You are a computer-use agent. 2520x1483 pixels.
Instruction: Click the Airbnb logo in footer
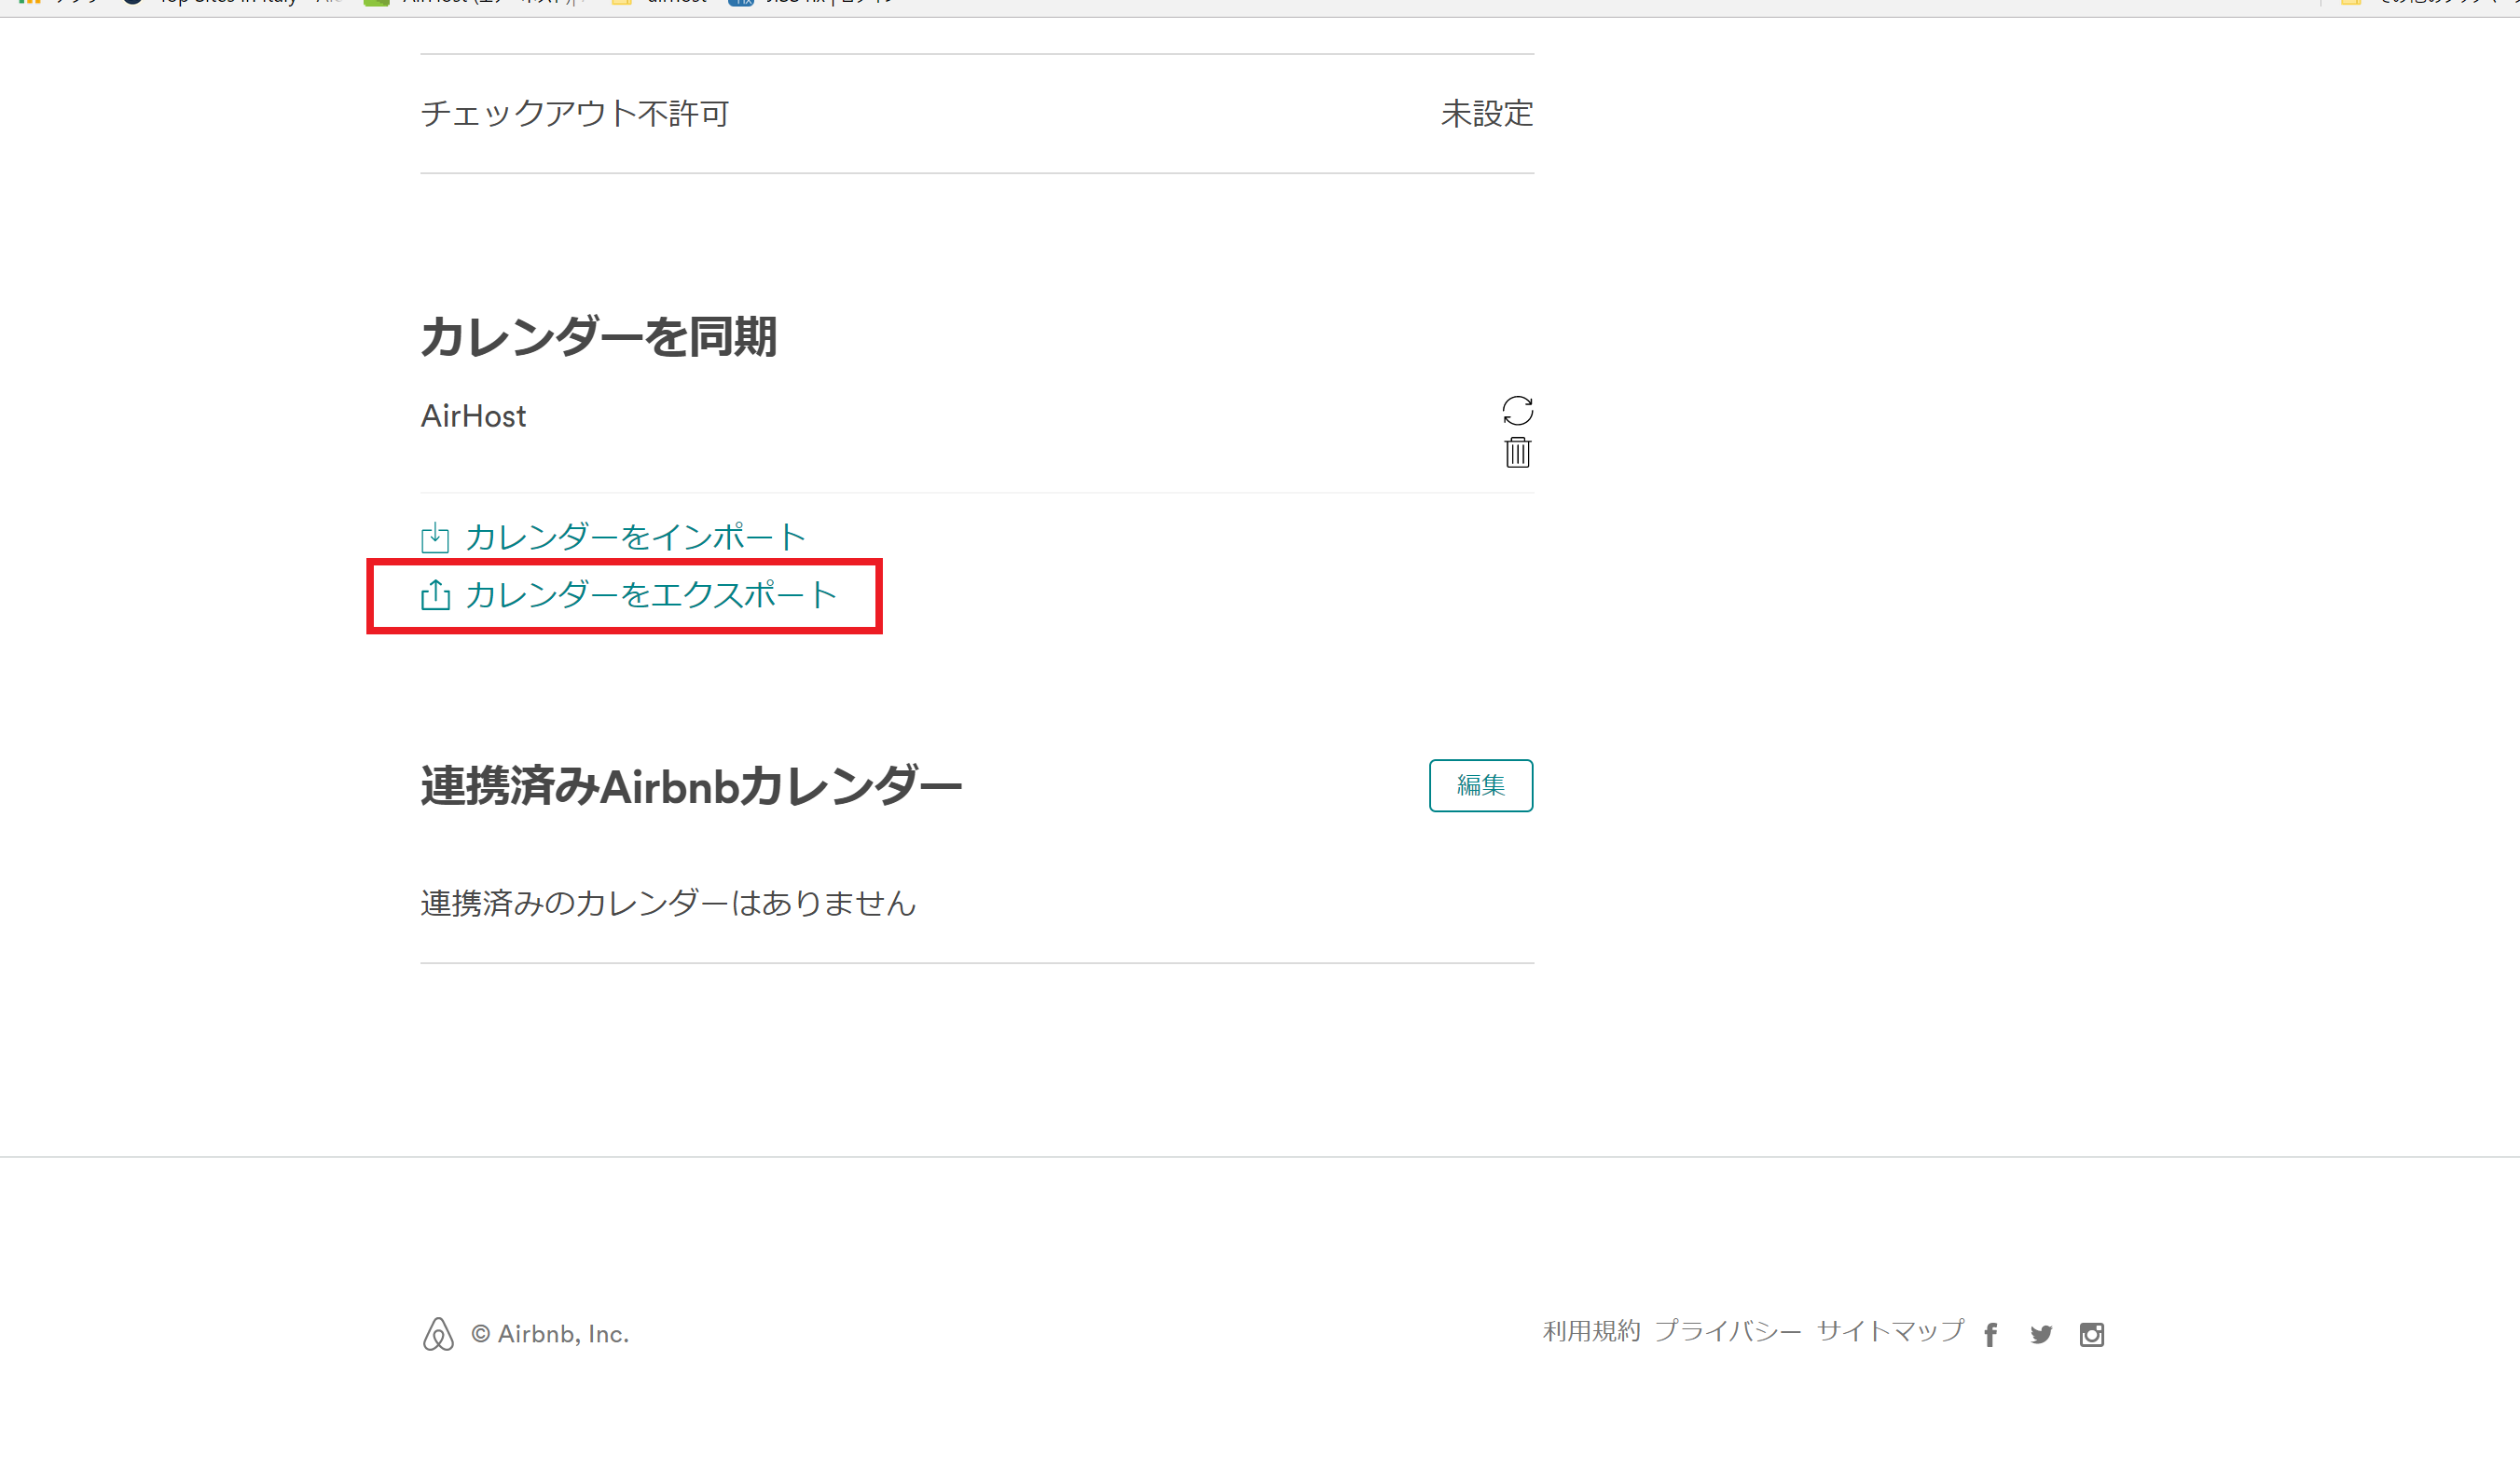click(438, 1334)
